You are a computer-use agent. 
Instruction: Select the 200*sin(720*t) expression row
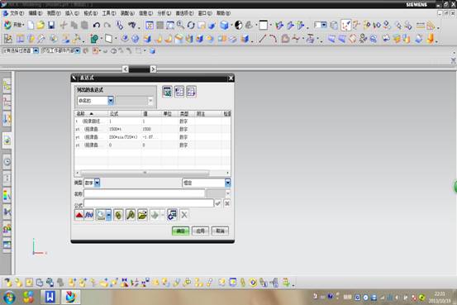[x=152, y=137]
